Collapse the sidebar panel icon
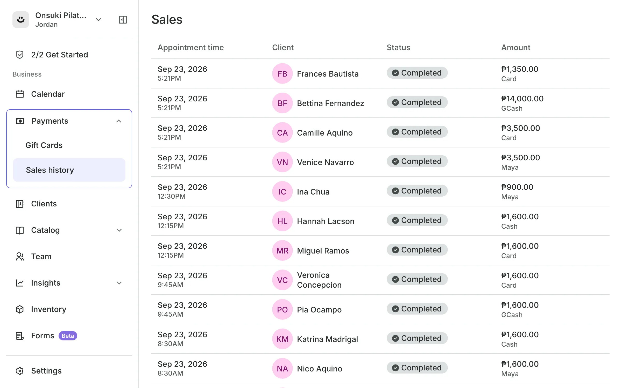622x388 pixels. (x=123, y=20)
